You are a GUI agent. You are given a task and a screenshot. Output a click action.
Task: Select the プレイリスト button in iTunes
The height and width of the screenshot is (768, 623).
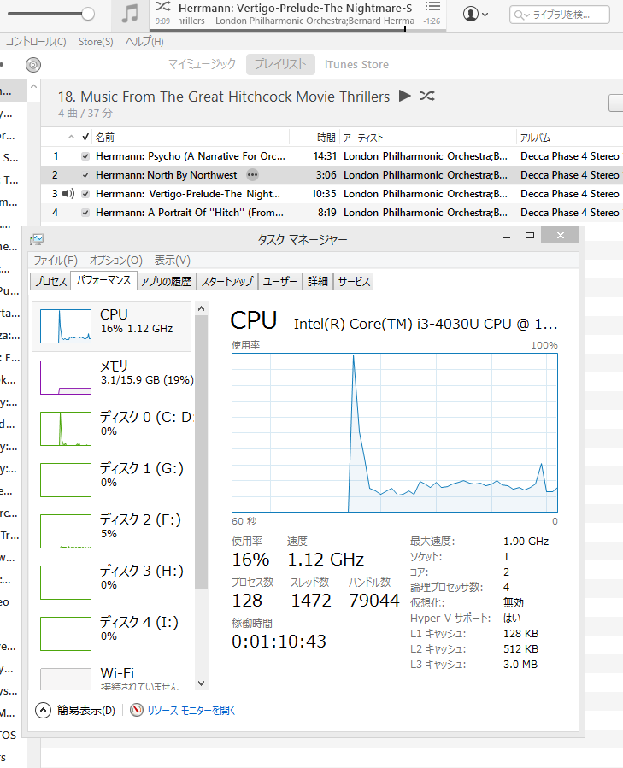[x=280, y=64]
